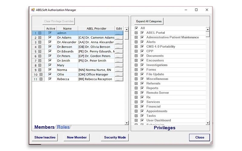Open edit ellipsis button for Dr.Benson

[x=119, y=47]
